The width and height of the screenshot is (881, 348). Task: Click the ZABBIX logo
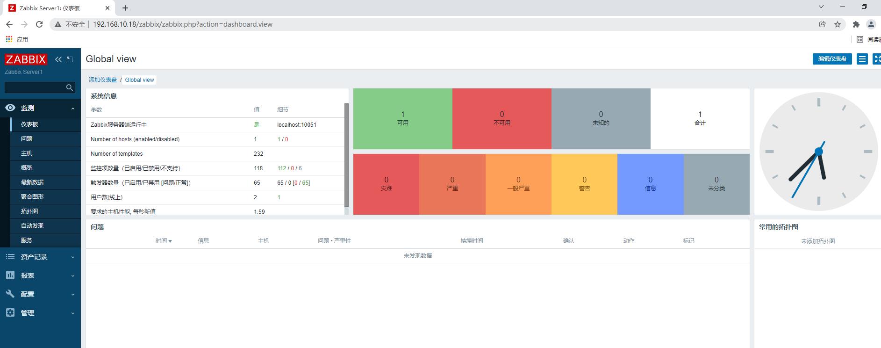[x=26, y=59]
